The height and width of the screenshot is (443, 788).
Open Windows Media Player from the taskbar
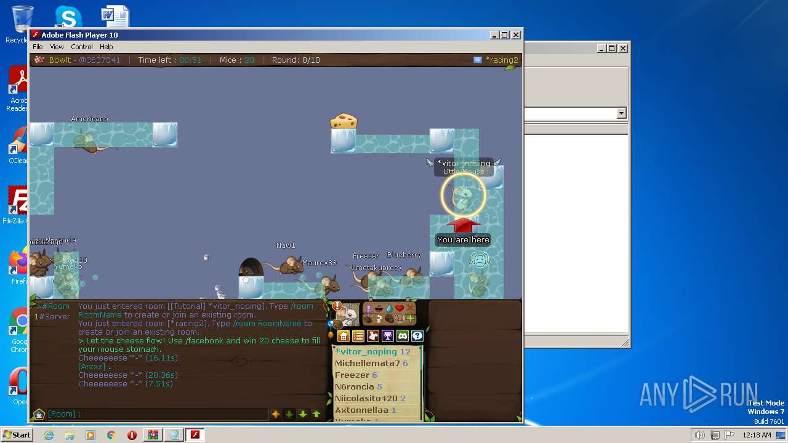pyautogui.click(x=90, y=435)
